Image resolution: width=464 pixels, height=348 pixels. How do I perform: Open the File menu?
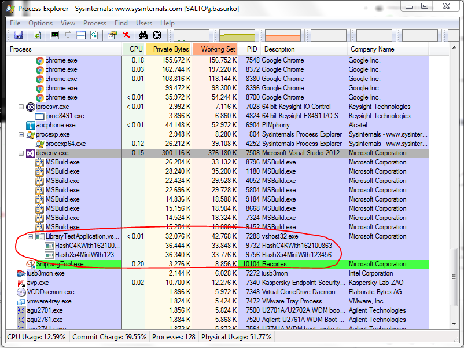pos(15,23)
